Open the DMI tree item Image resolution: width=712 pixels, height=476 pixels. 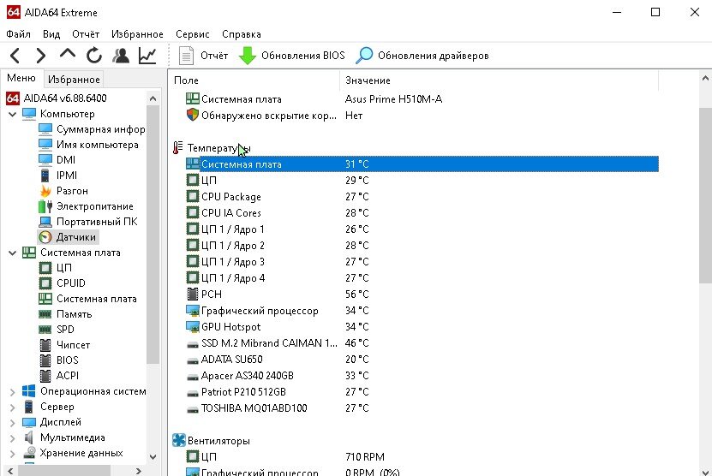coord(66,160)
